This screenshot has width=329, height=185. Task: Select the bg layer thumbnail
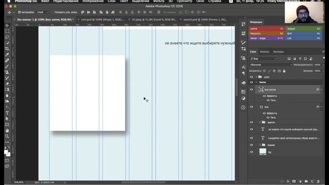263,152
